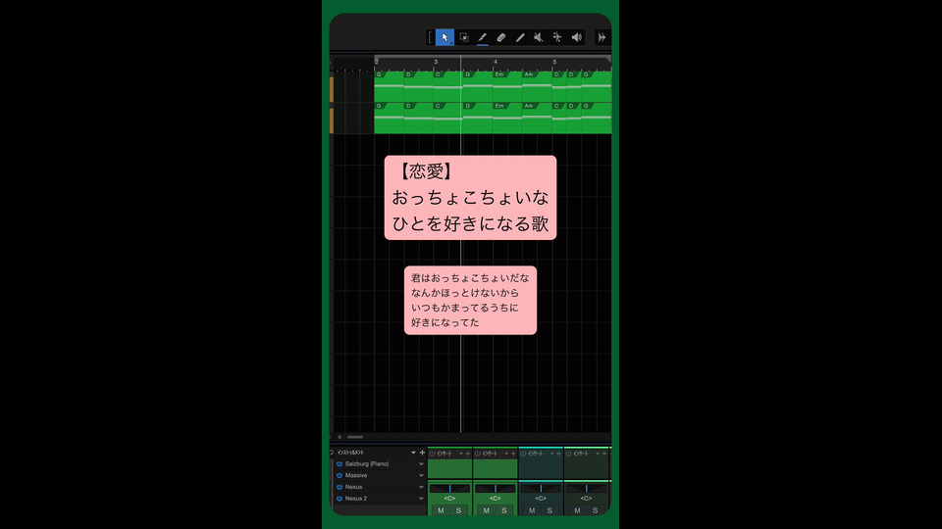The height and width of the screenshot is (529, 942).
Task: Solo the rightmost channel
Action: [x=595, y=510]
